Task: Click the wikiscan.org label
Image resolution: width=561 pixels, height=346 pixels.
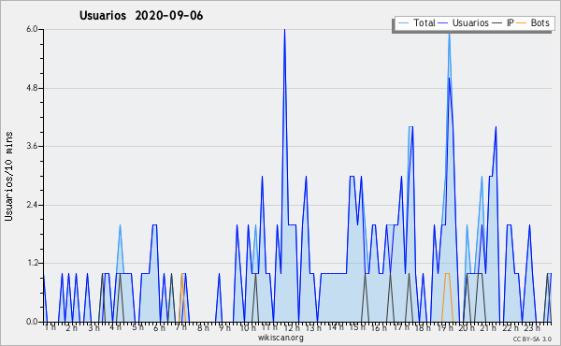Action: (x=280, y=338)
